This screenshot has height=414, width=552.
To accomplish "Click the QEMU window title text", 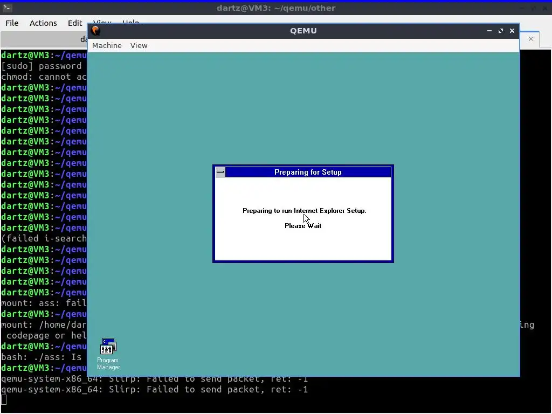I will 303,31.
